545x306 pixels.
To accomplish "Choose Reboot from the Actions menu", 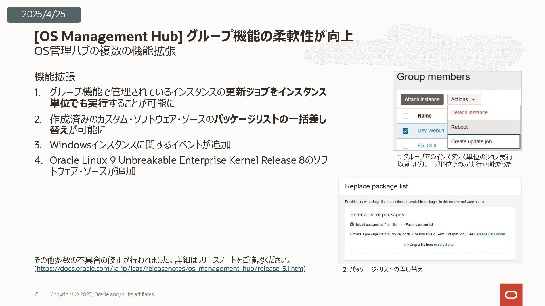I will point(459,127).
